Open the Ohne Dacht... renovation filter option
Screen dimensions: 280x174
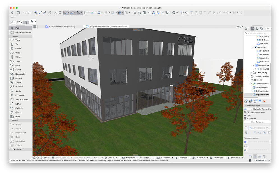218,157
